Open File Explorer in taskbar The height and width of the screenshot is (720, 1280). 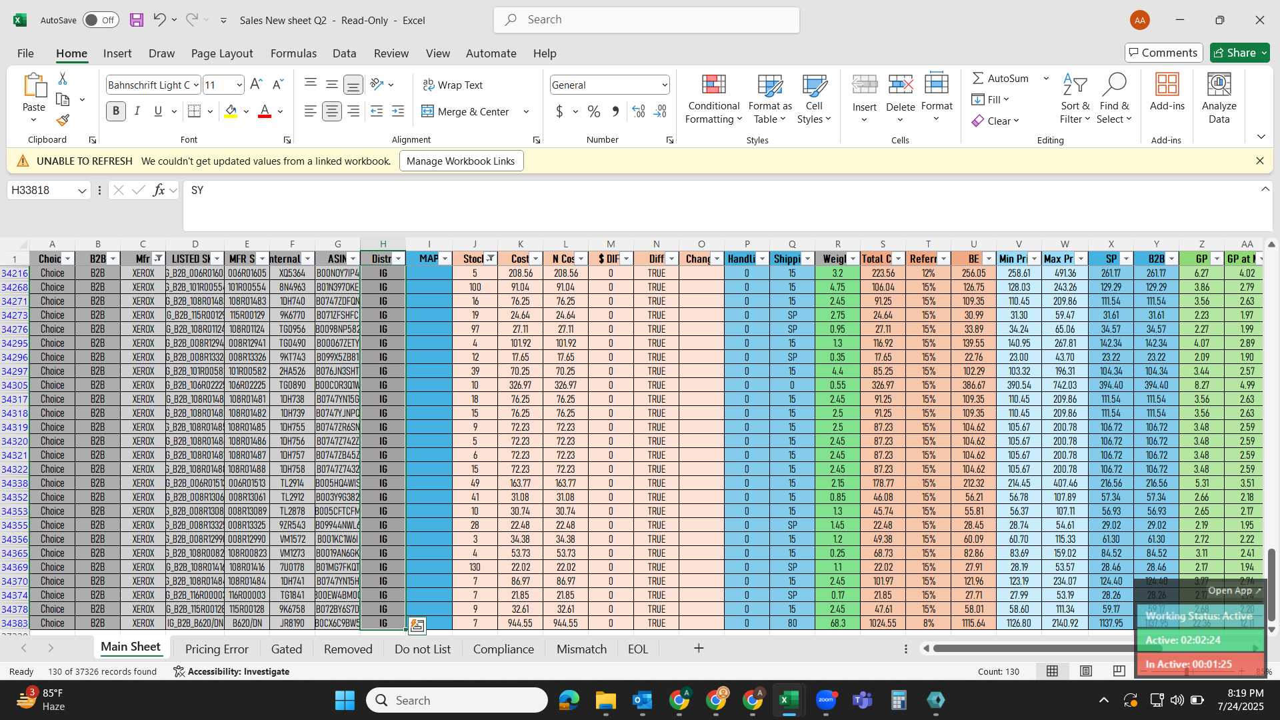click(606, 700)
